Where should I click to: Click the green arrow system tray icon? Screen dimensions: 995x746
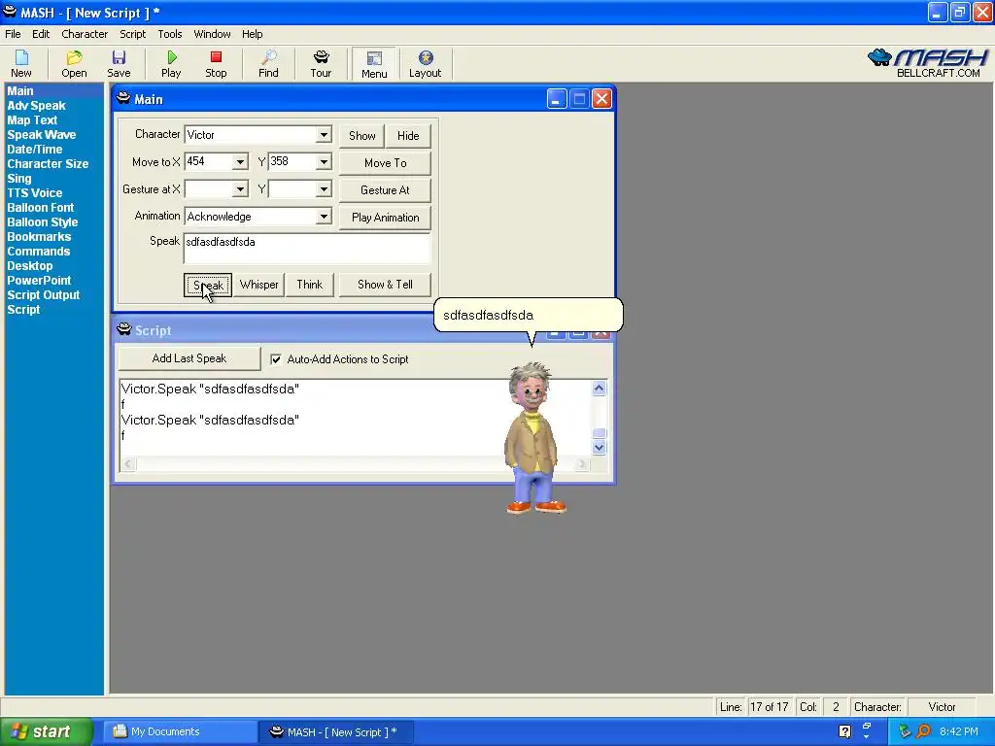(905, 731)
